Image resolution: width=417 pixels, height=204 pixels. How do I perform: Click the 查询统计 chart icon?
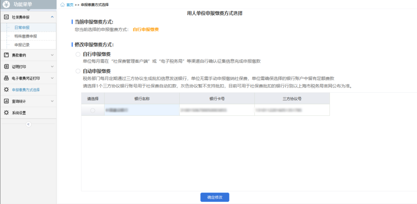tap(6, 101)
